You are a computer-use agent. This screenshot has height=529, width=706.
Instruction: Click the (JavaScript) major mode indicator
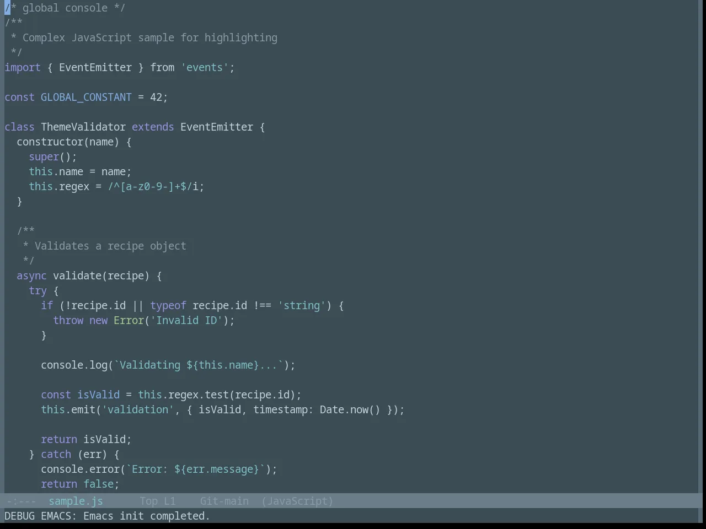click(x=297, y=501)
